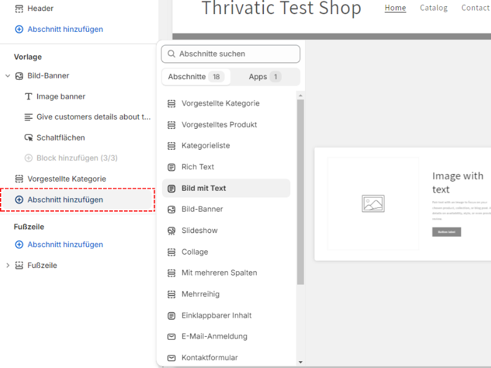Click the Header section icon
The width and height of the screenshot is (491, 368).
click(19, 9)
